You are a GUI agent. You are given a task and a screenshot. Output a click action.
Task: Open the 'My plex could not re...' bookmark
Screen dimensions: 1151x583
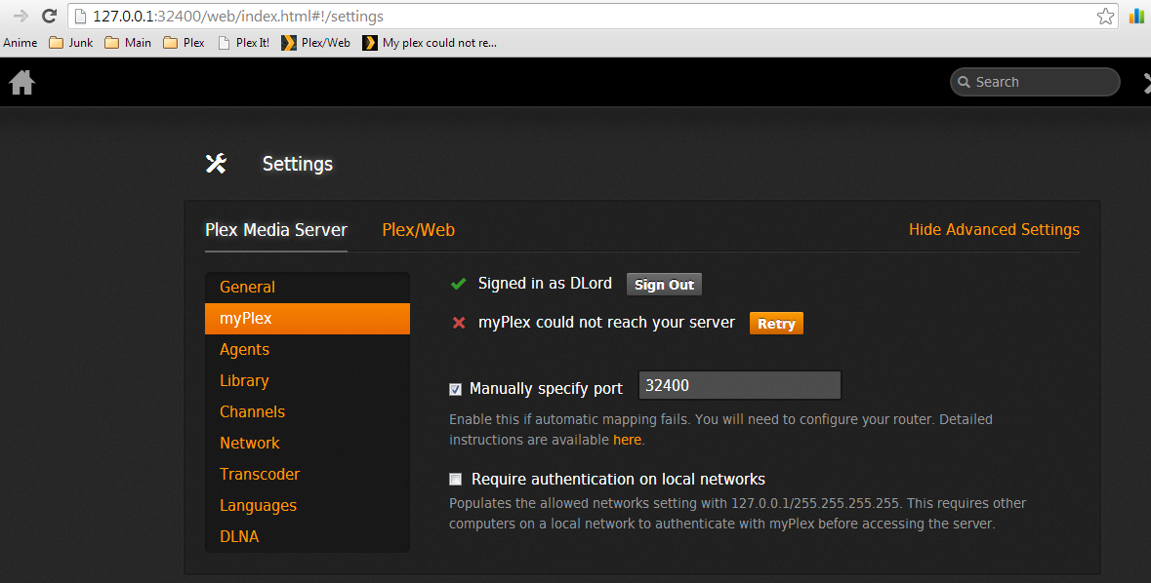(430, 43)
